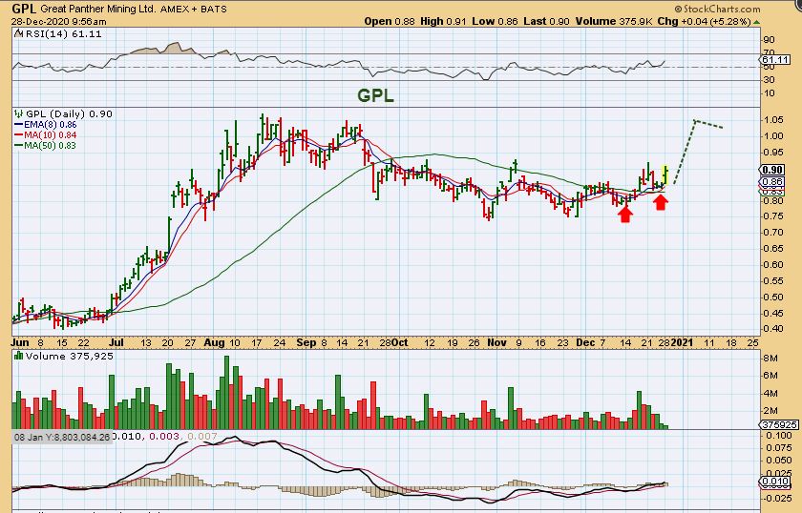Click the Great Panther Mining Ltd. company name
Viewport: 802px width, 513px height.
[98, 10]
